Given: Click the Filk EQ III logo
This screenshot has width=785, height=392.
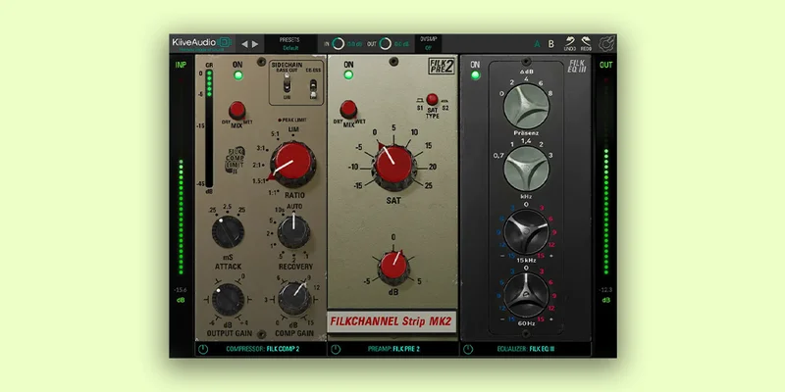Looking at the screenshot, I should pyautogui.click(x=577, y=67).
